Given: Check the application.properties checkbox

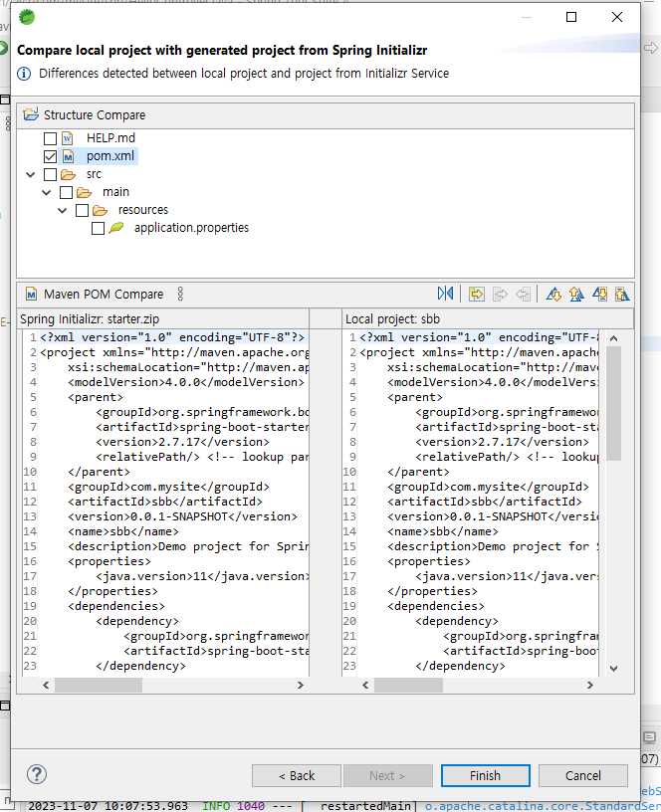Looking at the screenshot, I should coord(98,229).
